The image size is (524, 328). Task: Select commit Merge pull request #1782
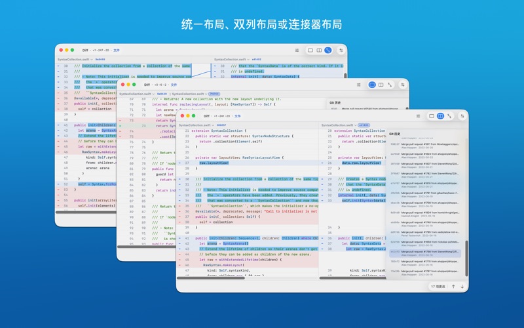click(x=425, y=175)
